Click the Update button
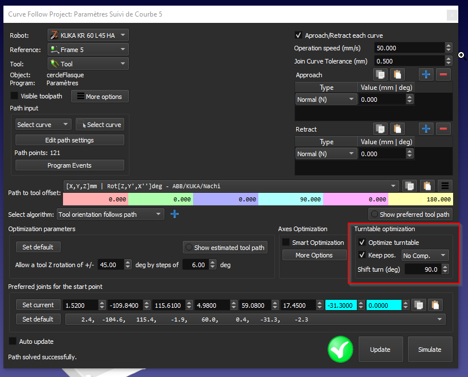Image resolution: width=468 pixels, height=377 pixels. (x=380, y=350)
